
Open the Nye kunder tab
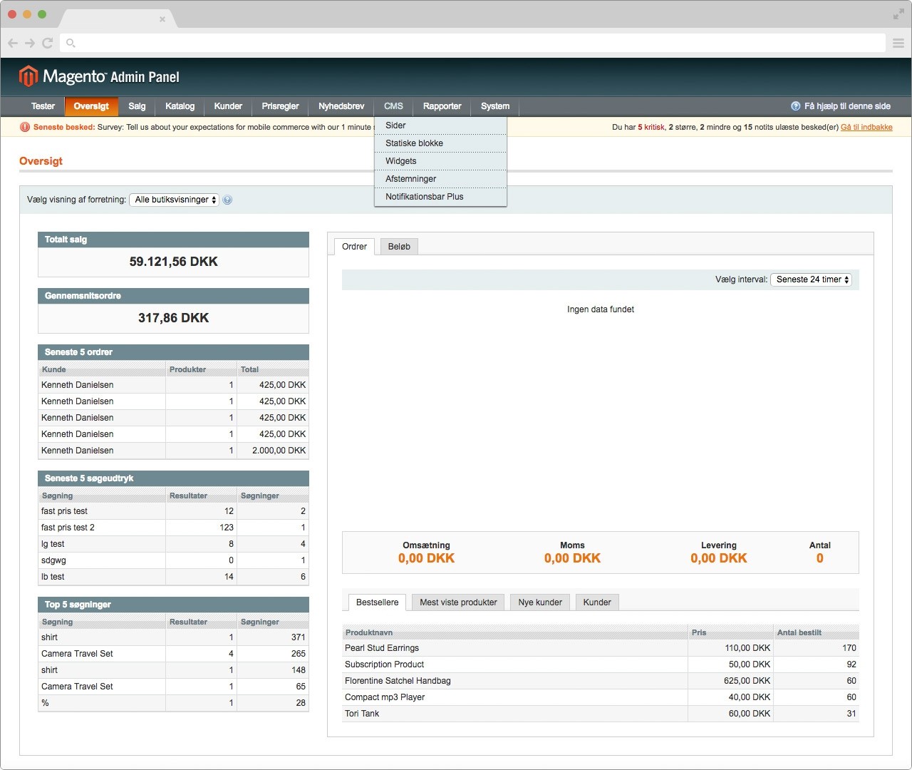[x=539, y=602]
